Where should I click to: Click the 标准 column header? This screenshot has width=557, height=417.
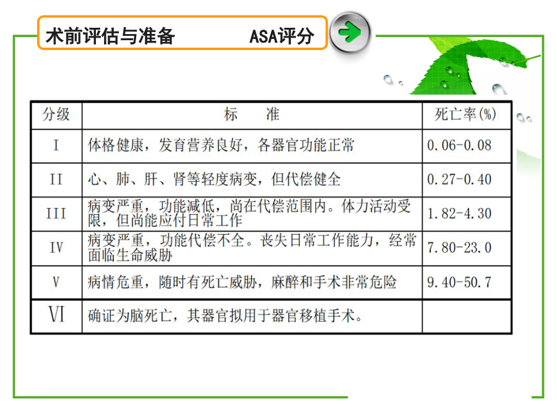point(252,114)
